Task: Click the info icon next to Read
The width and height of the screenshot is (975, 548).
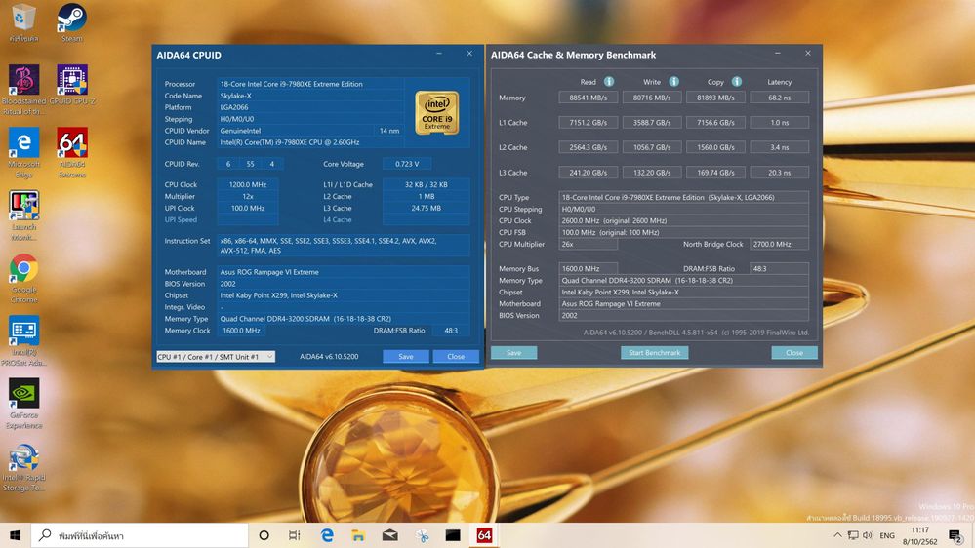Action: [x=609, y=81]
